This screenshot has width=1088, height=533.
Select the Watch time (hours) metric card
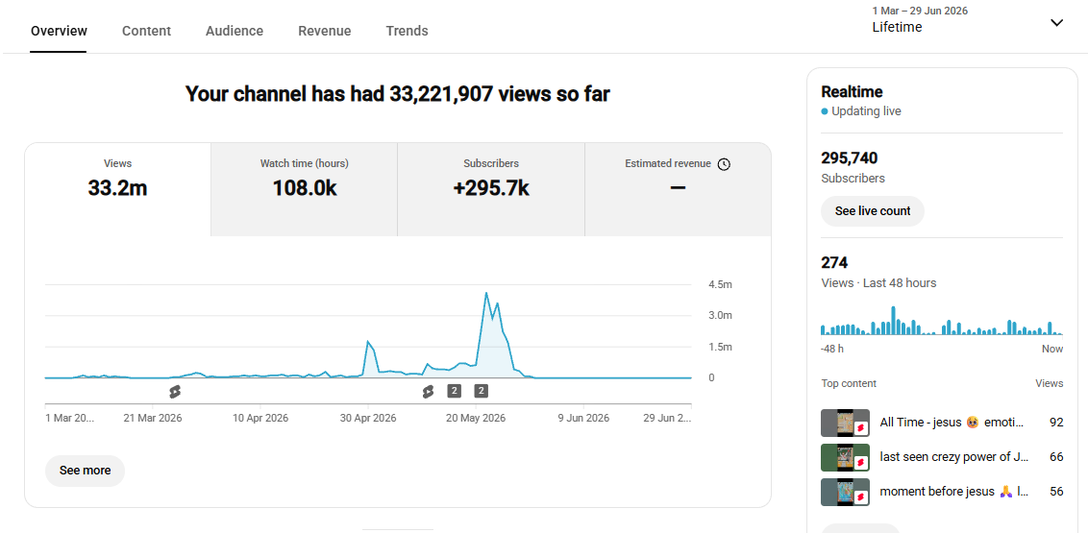click(304, 190)
